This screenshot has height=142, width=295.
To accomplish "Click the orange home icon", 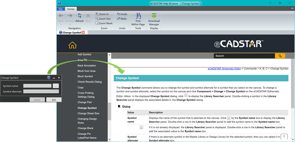I will pyautogui.click(x=73, y=45).
